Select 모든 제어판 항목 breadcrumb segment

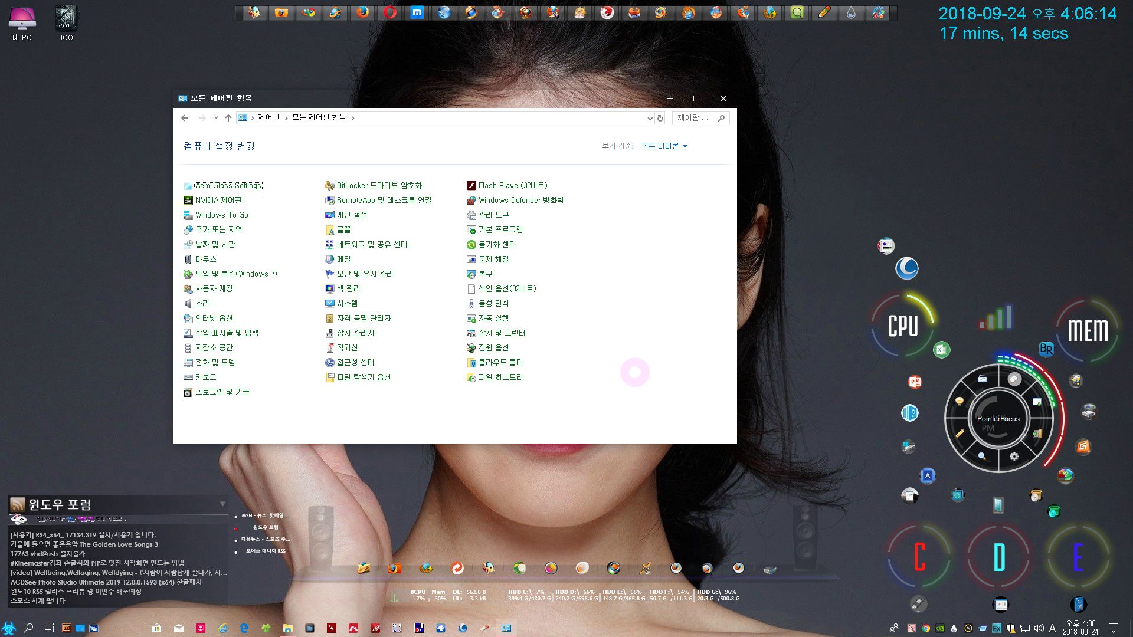(x=319, y=117)
